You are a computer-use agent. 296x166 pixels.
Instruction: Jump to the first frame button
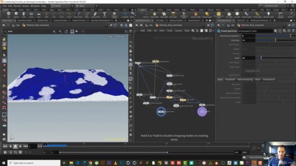[x=5, y=146]
